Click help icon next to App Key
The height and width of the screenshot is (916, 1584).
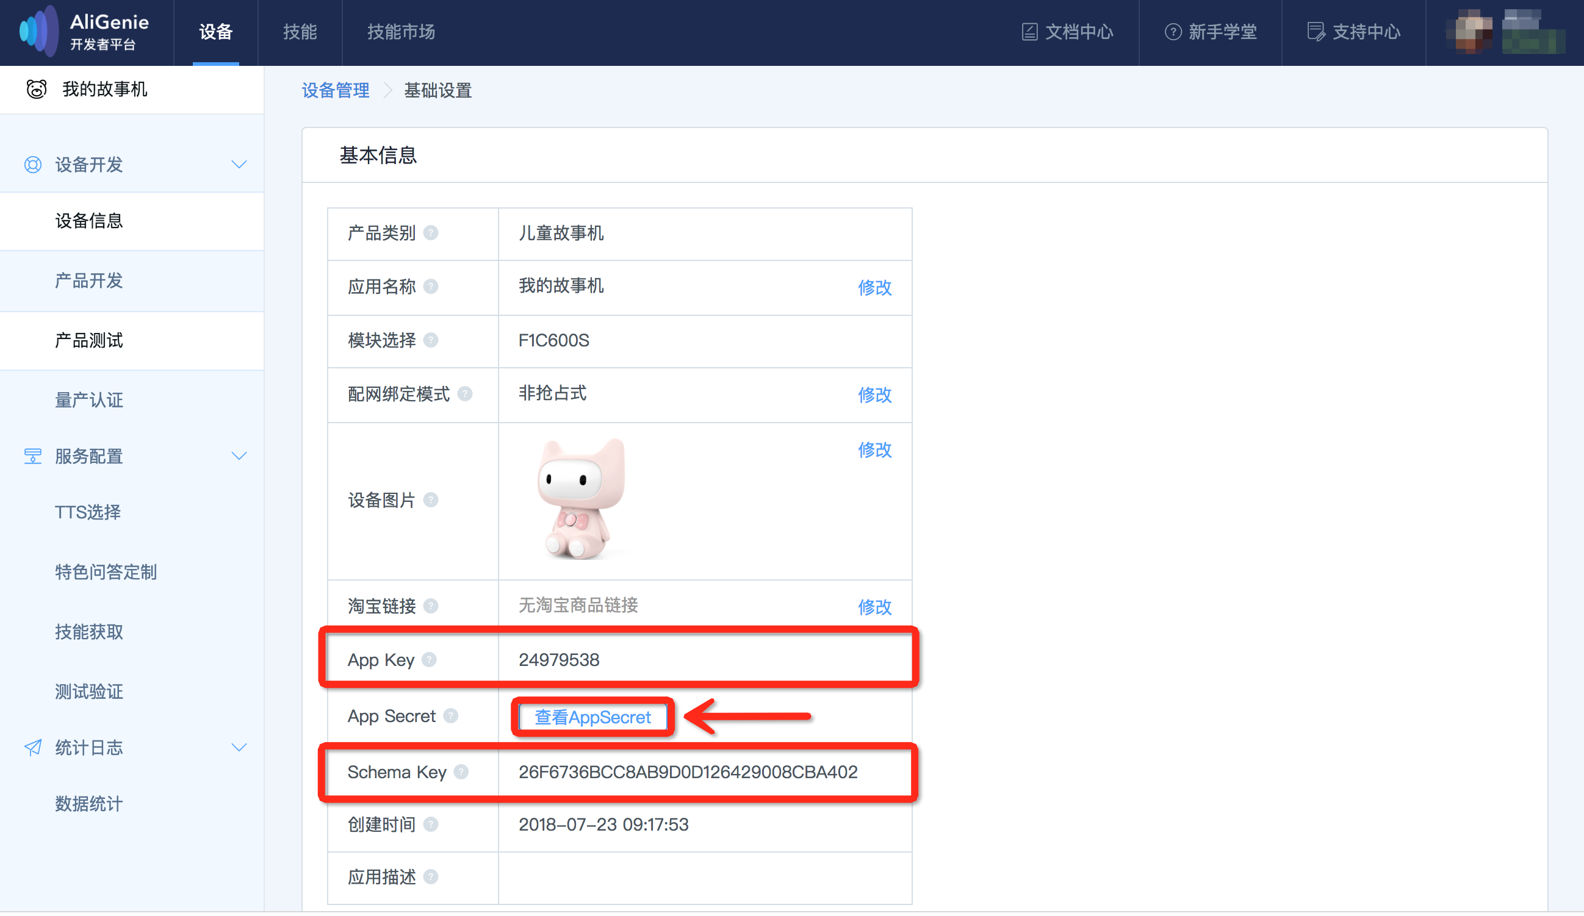click(430, 660)
